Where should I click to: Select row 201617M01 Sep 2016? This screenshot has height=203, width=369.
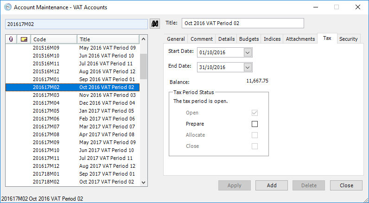pos(72,80)
